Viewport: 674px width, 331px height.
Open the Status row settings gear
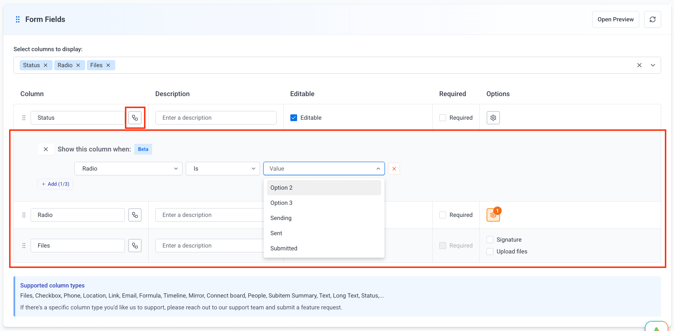coord(493,118)
